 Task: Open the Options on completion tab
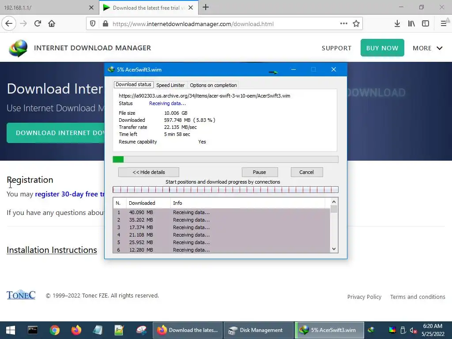coord(213,85)
